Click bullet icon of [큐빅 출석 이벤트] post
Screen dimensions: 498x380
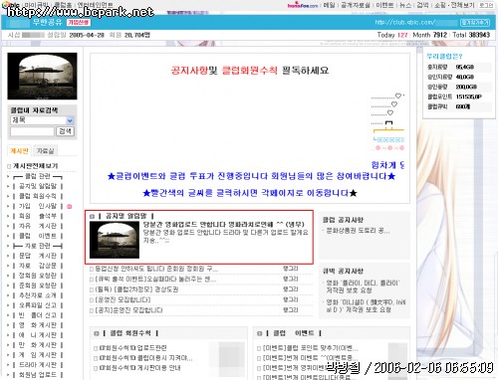(92, 280)
